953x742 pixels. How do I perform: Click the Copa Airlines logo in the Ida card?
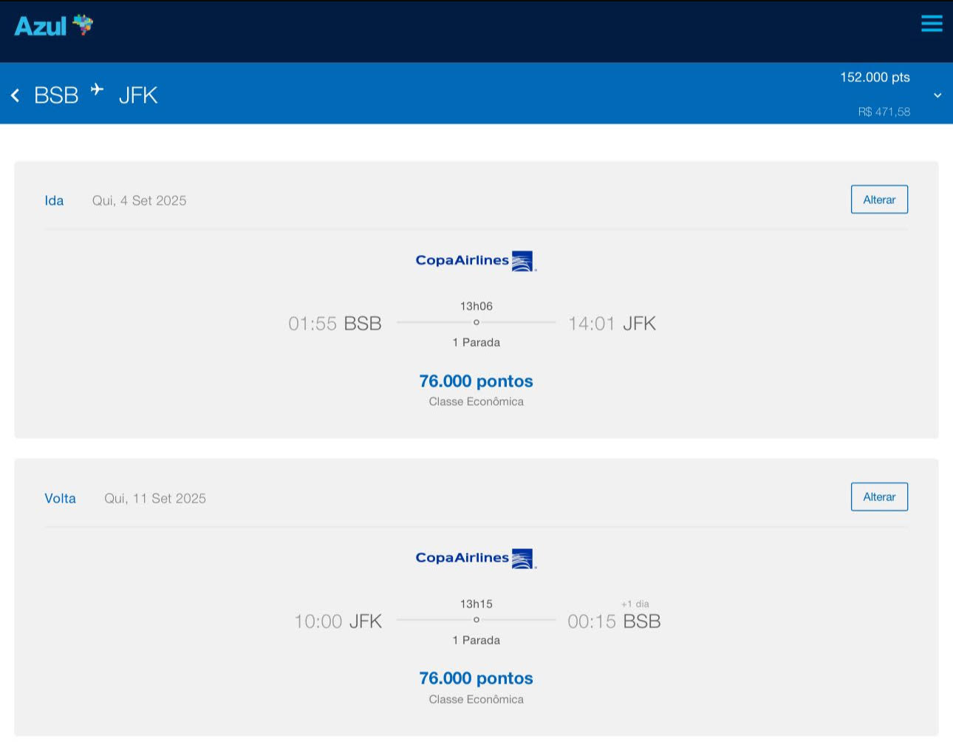(476, 261)
